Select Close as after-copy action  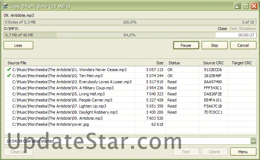(222, 29)
